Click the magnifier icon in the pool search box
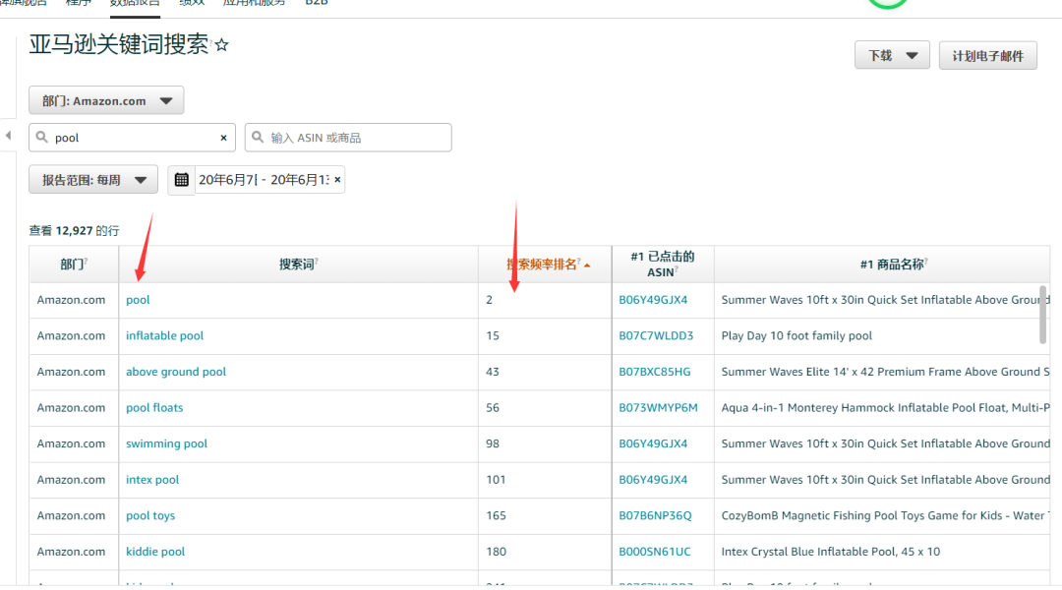Viewport: 1062px width, 590px height. (x=42, y=138)
